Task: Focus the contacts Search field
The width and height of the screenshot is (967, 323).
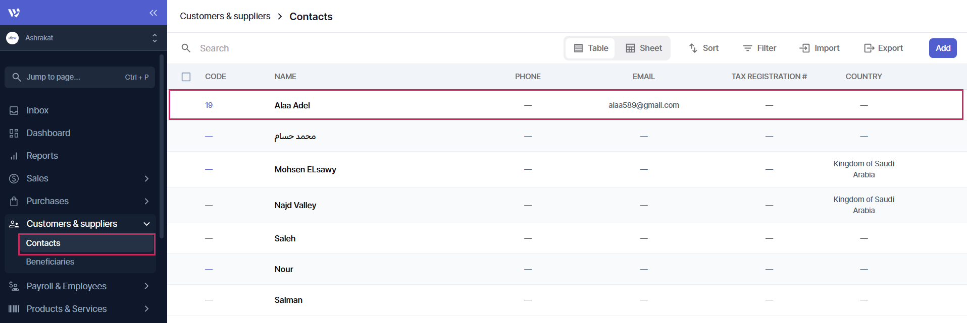Action: (303, 48)
